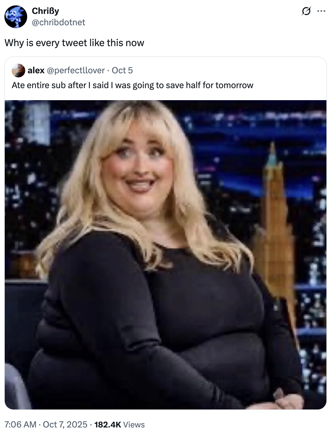This screenshot has height=436, width=334.
Task: Click the ChriBy display name
Action: (45, 11)
